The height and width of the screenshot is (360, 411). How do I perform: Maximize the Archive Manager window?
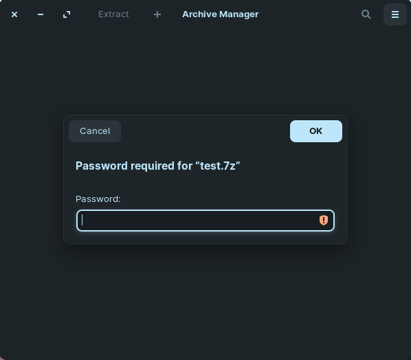tap(67, 14)
